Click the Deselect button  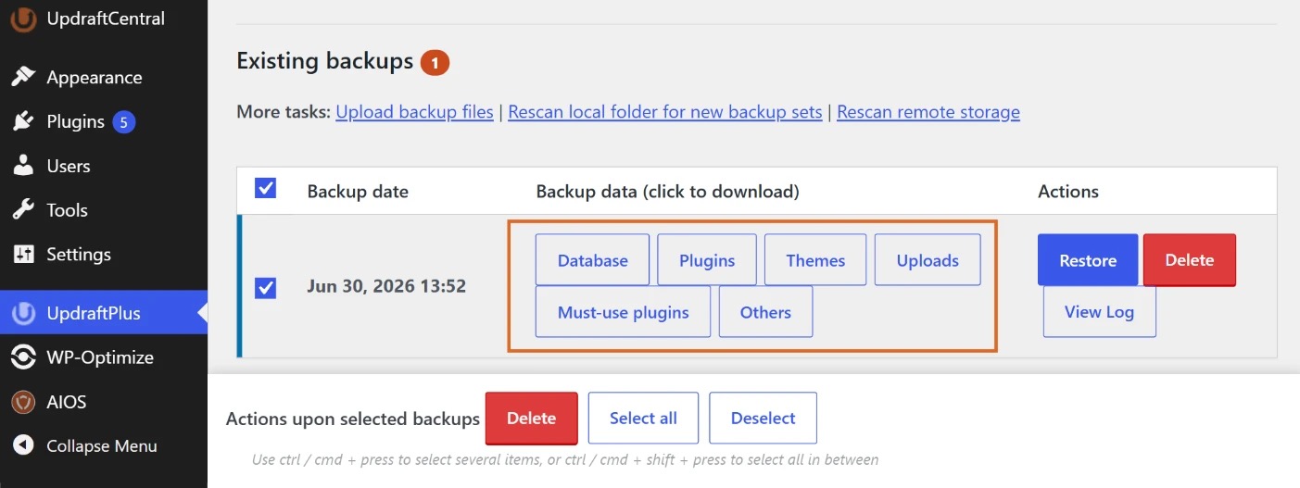(x=764, y=418)
